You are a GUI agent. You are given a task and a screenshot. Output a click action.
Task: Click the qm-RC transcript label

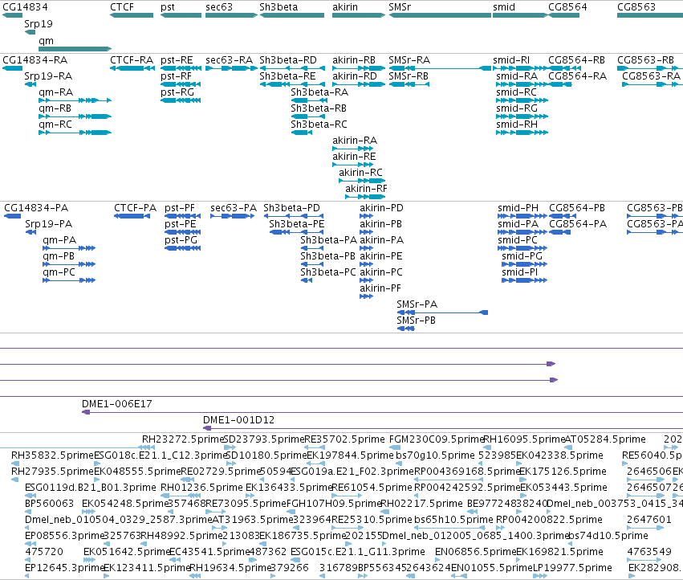click(55, 125)
